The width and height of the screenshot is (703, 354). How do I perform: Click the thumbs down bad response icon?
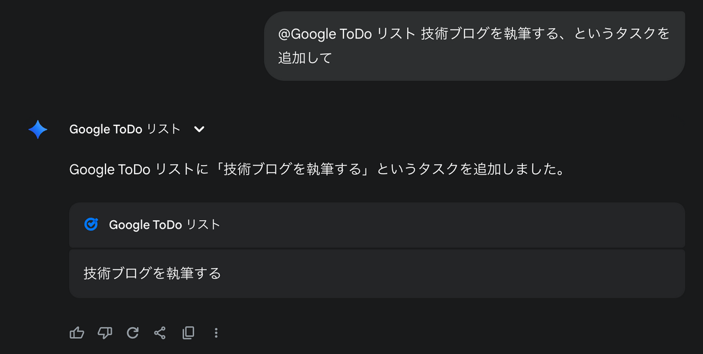point(105,333)
